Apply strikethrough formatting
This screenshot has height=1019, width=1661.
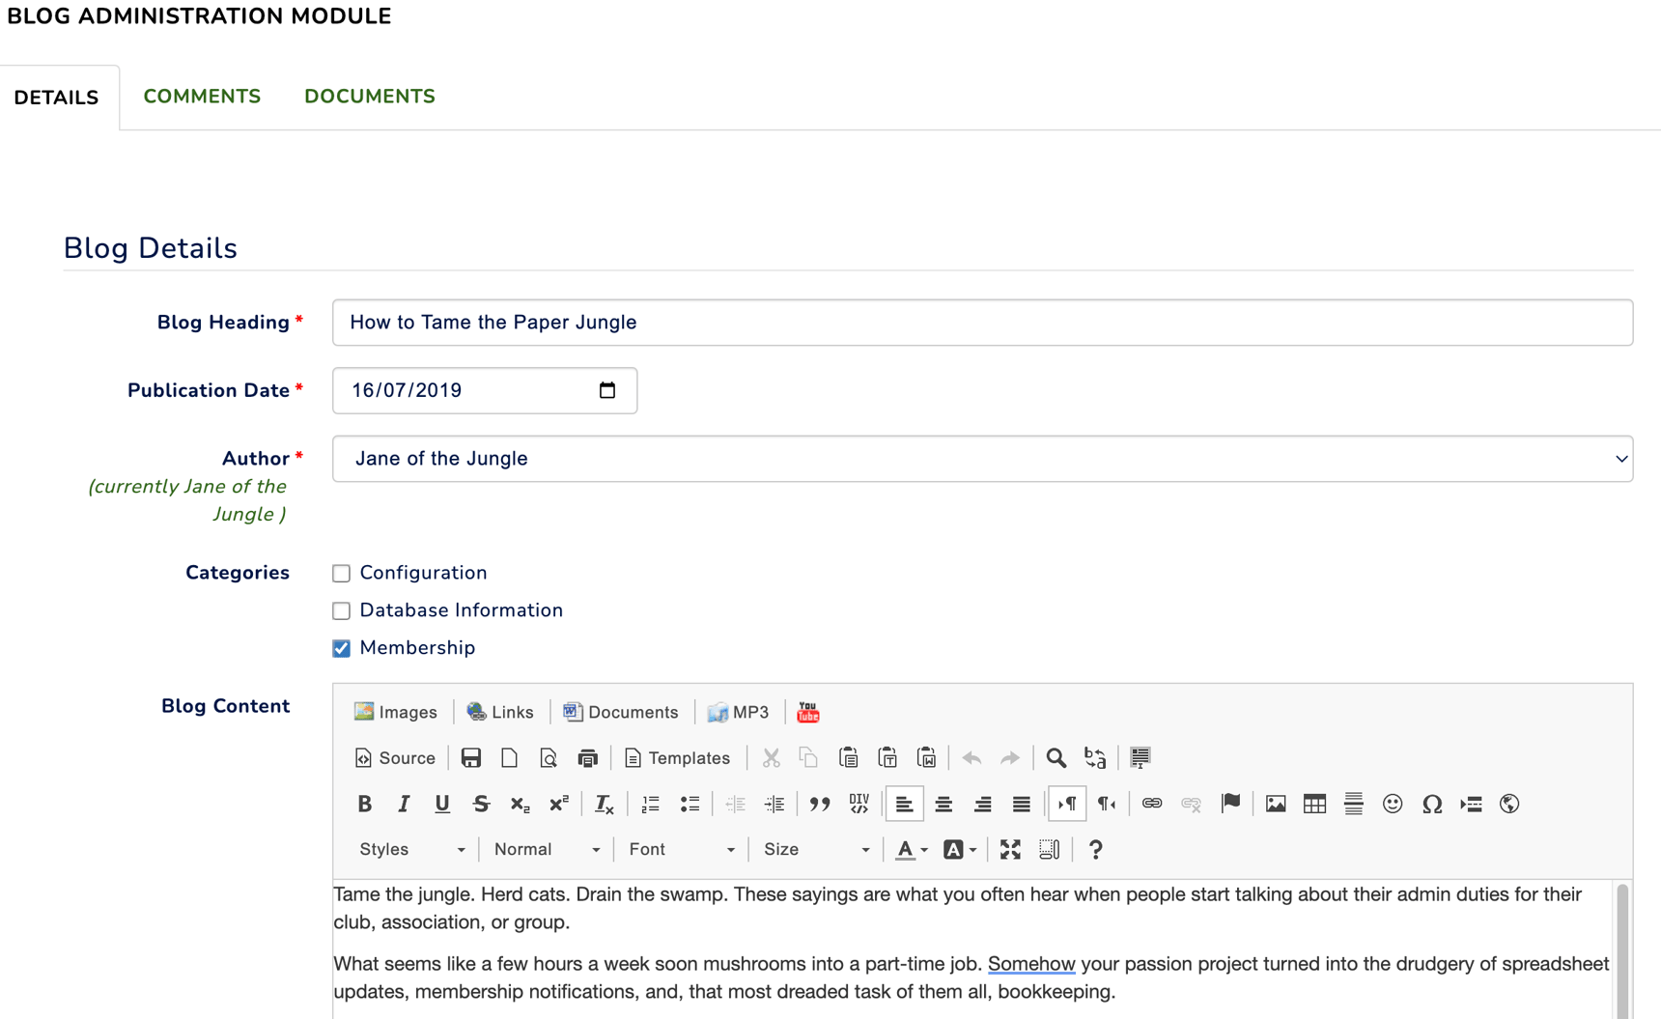pos(481,804)
